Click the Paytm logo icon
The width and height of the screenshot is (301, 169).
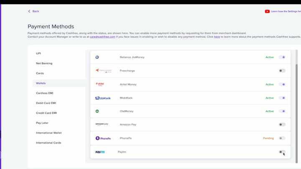[x=100, y=152]
